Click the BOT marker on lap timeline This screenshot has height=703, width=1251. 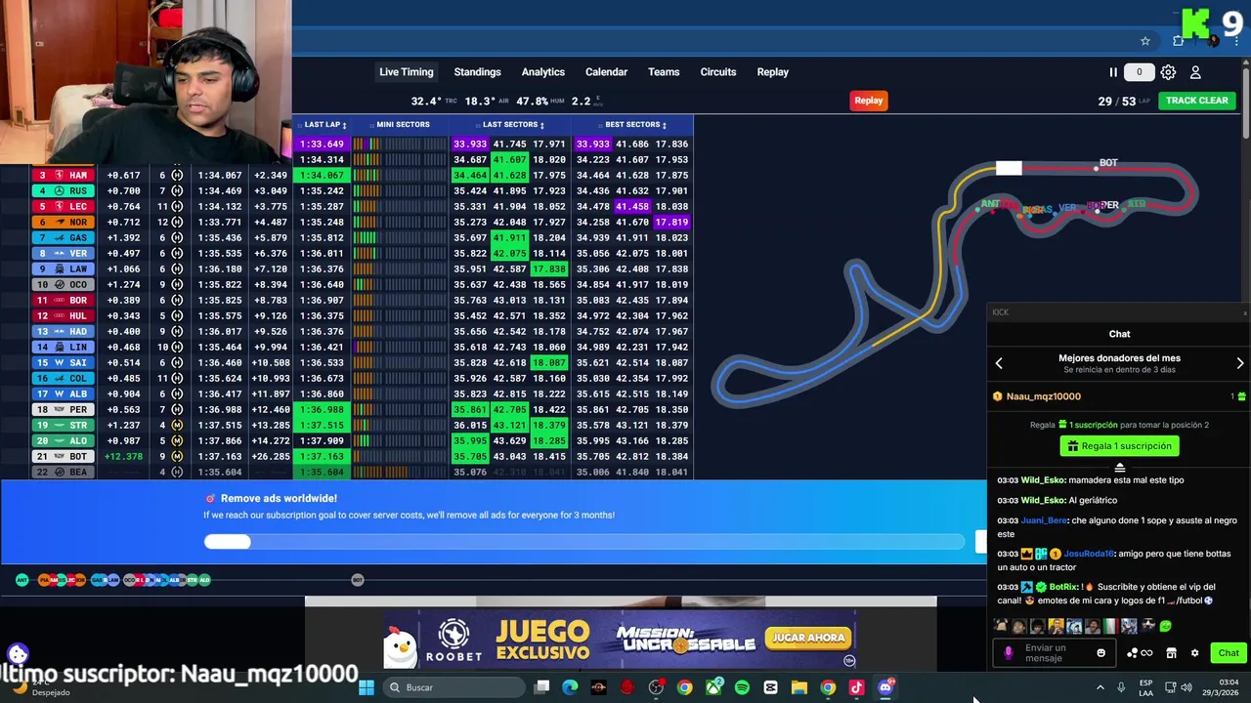coord(358,580)
